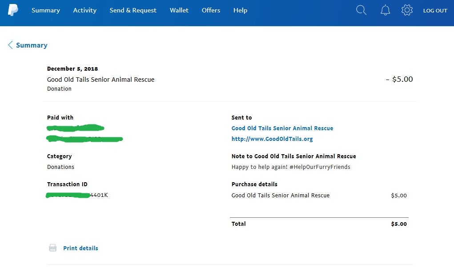Select the header amount – $5.00
The height and width of the screenshot is (268, 454).
coord(399,79)
